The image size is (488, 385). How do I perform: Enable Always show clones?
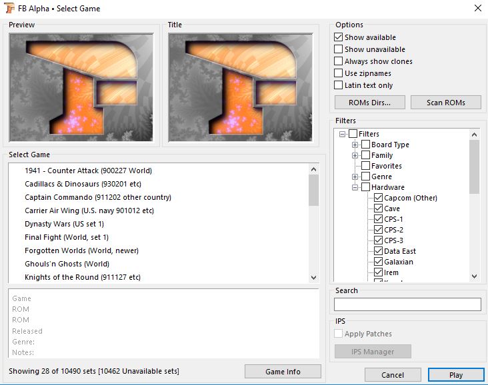(338, 61)
